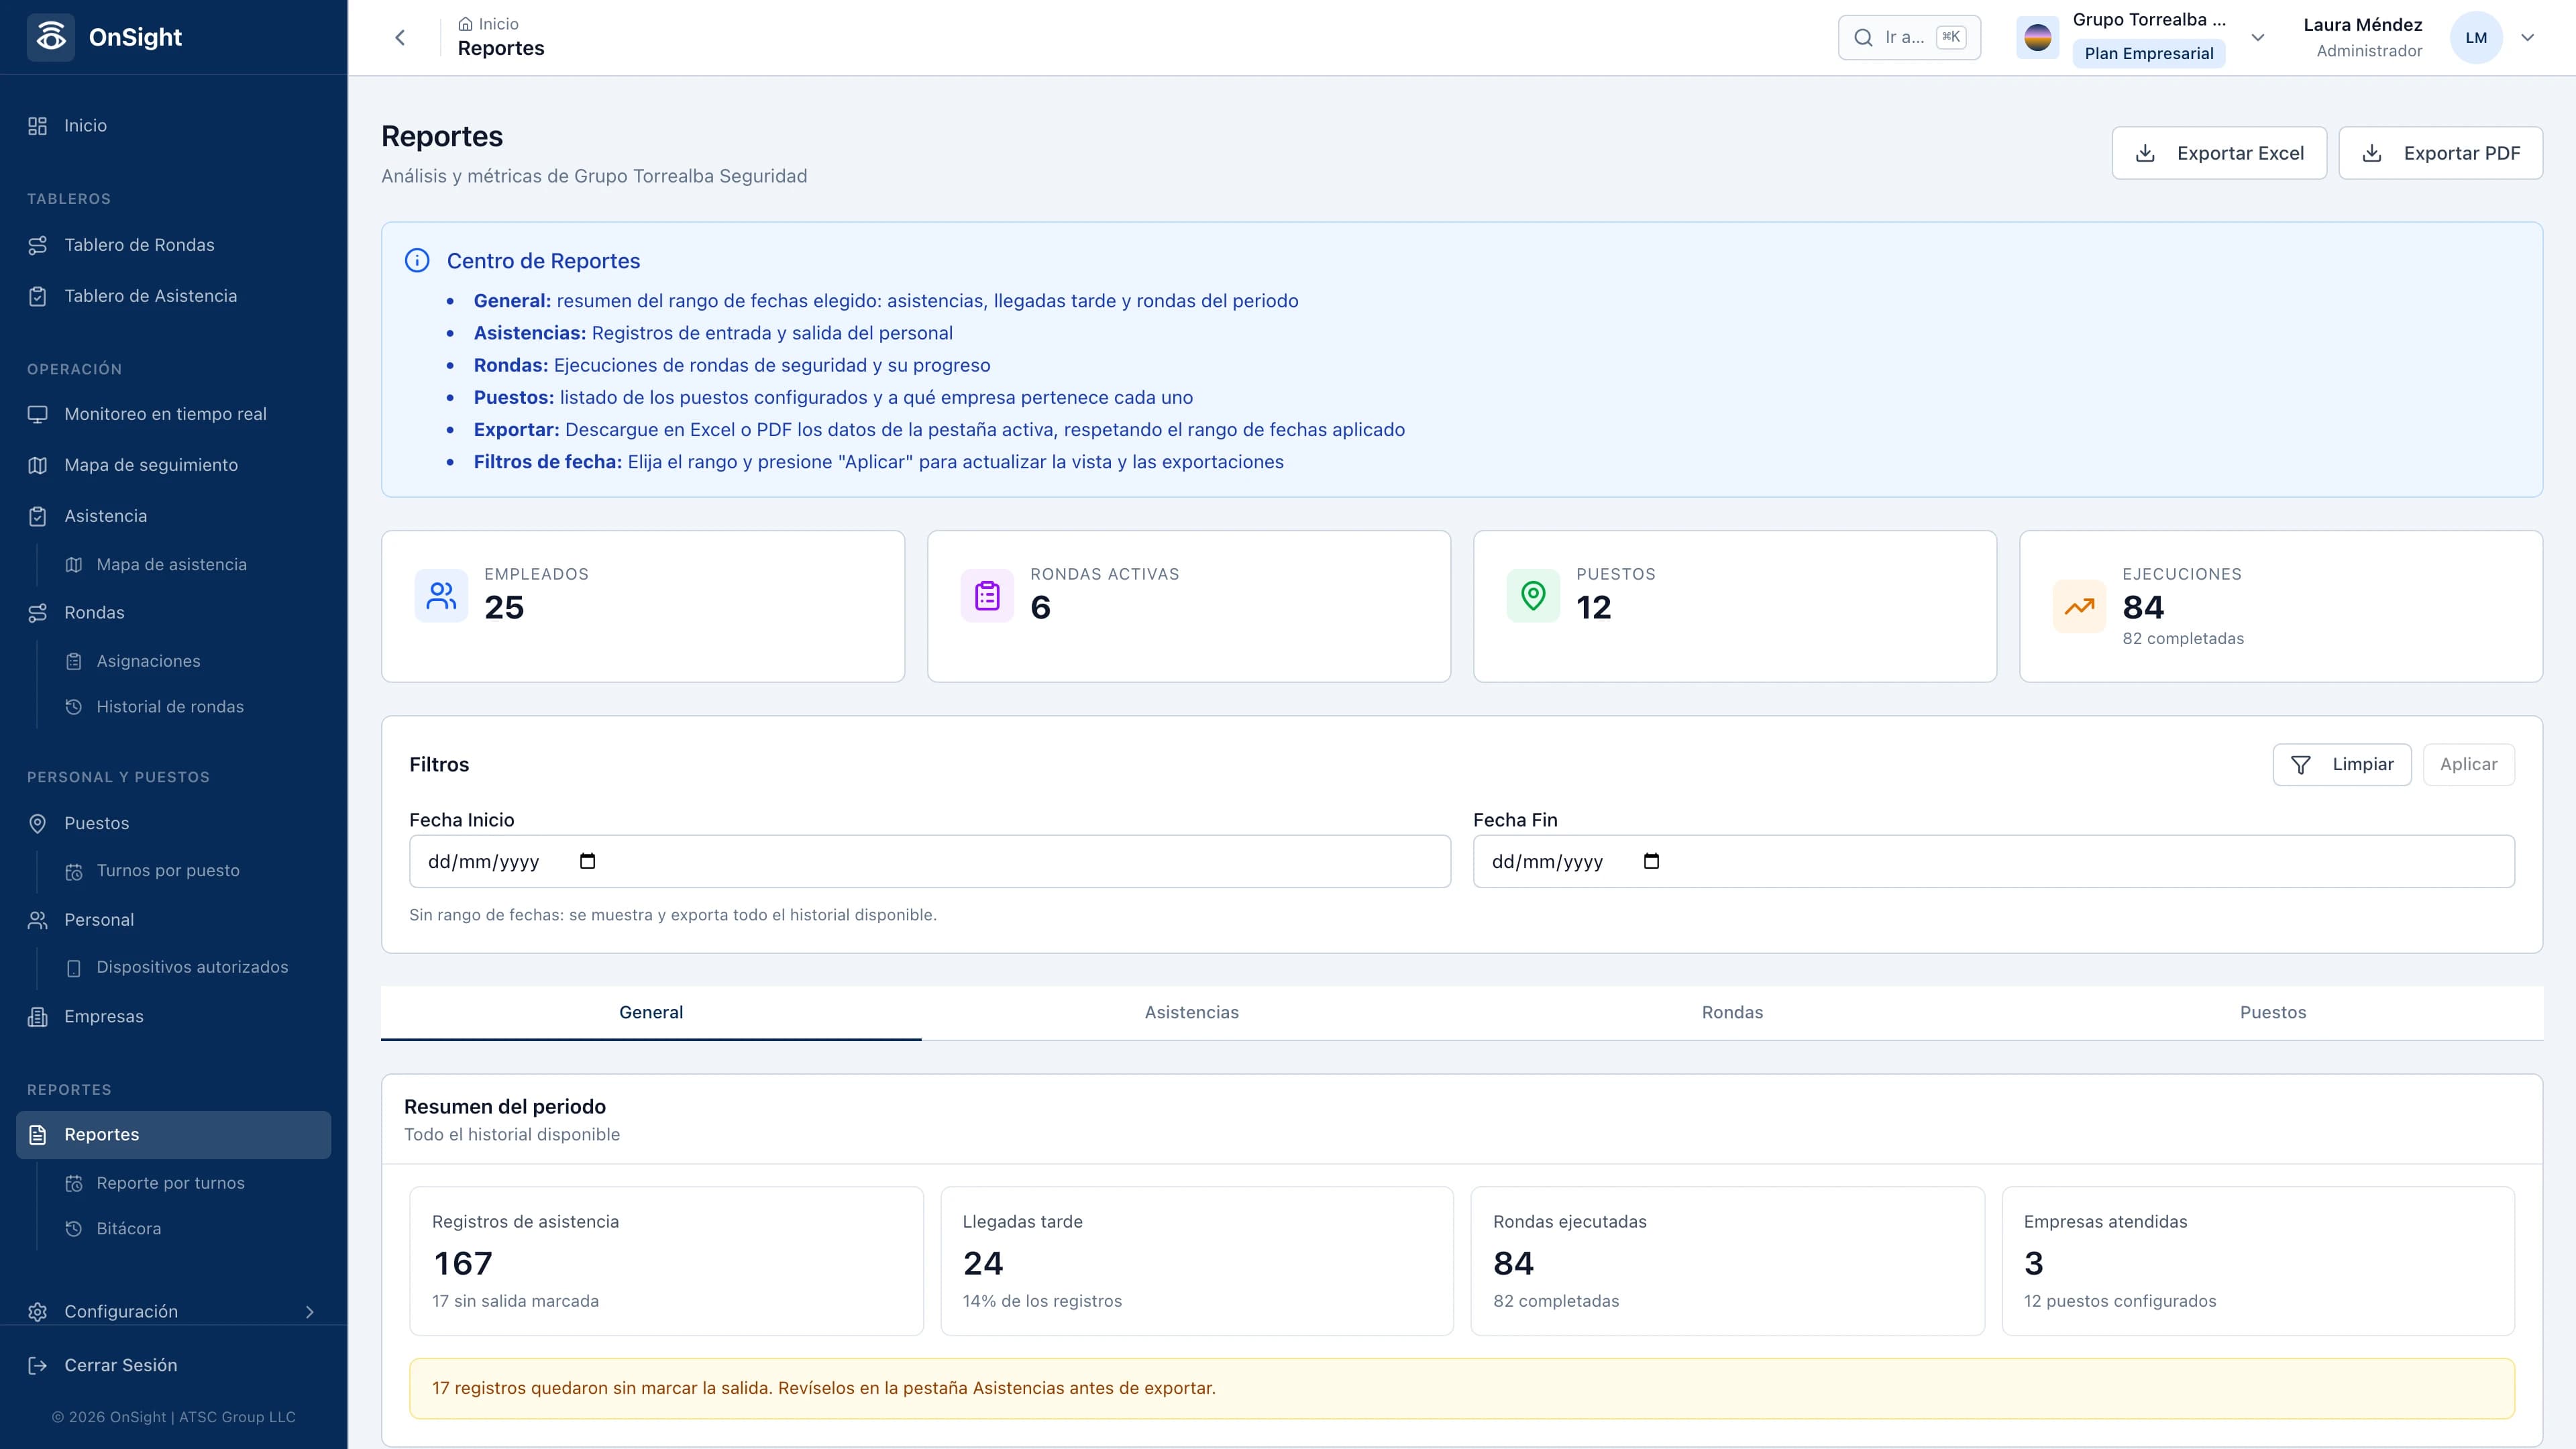Screen dimensions: 2576x1449
Task: Click Limpiar filters button
Action: click(2342, 765)
